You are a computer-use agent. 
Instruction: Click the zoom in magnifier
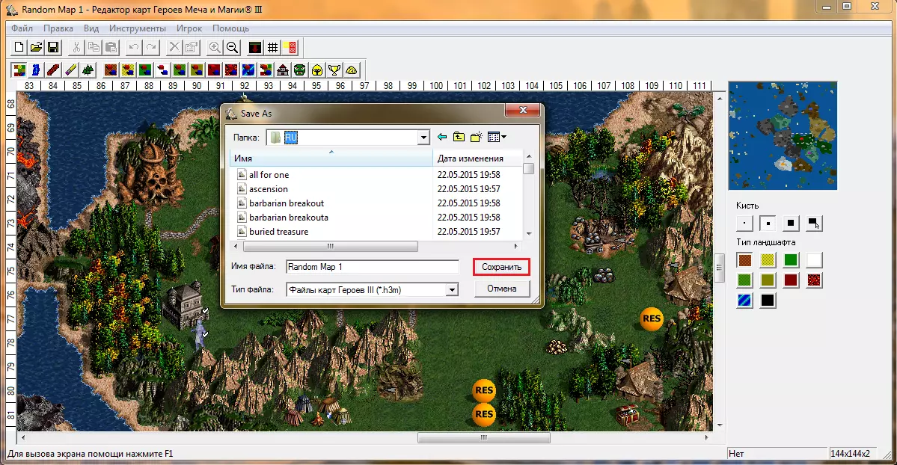coord(215,48)
